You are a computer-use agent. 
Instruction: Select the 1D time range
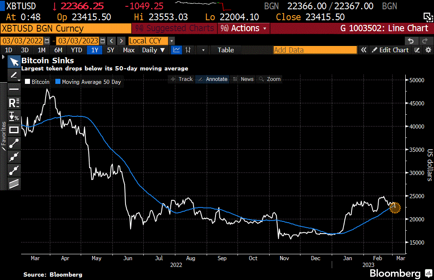[x=8, y=50]
